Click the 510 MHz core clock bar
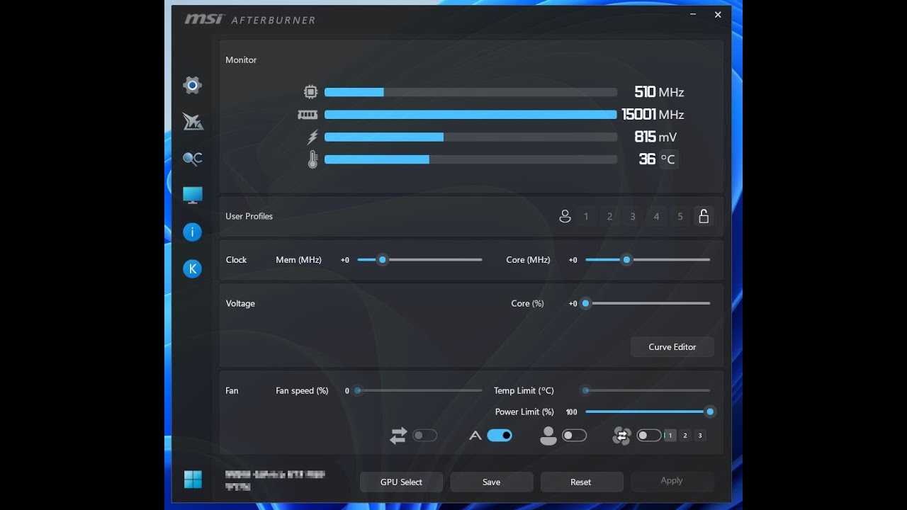Screen dimensions: 907x510 471,92
